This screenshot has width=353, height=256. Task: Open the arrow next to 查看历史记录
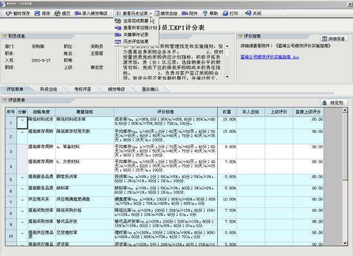(x=151, y=14)
